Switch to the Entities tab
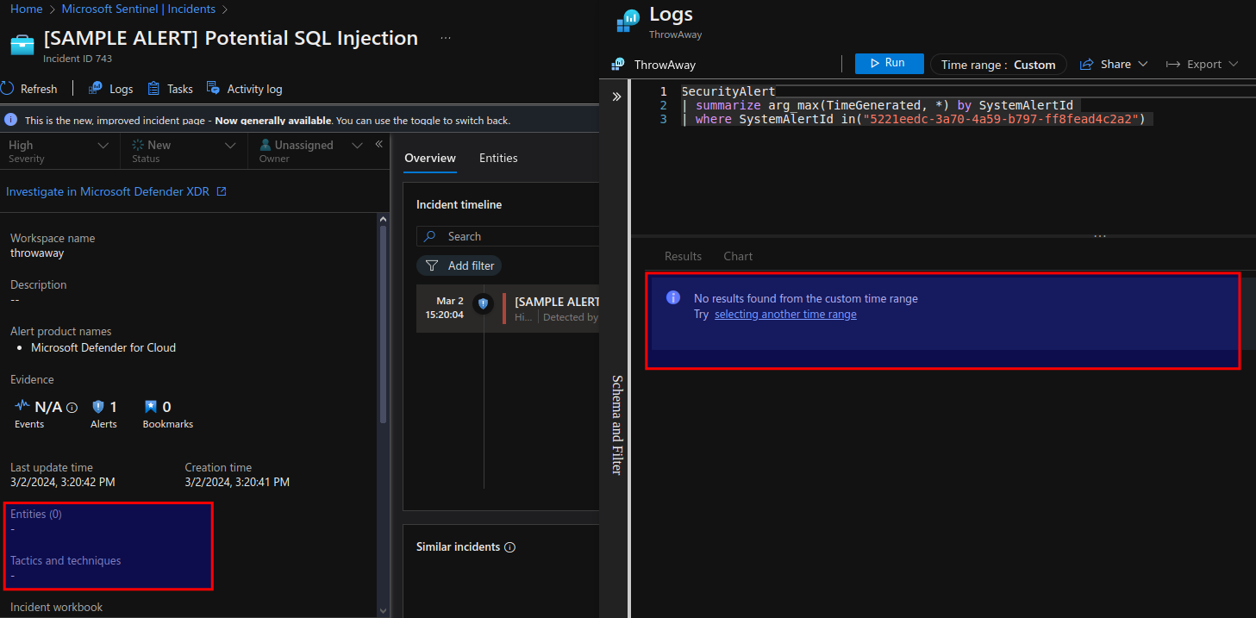 tap(498, 158)
